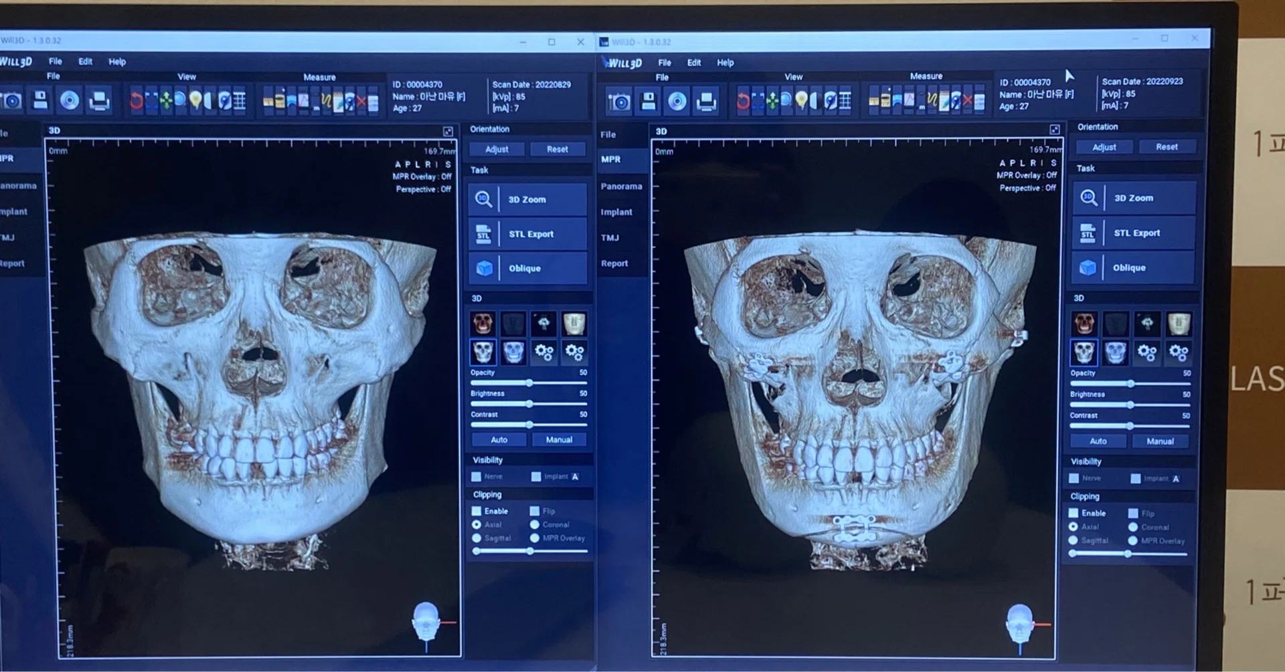The height and width of the screenshot is (672, 1285).
Task: Click the green pan arrows icon in right window
Action: pyautogui.click(x=772, y=101)
